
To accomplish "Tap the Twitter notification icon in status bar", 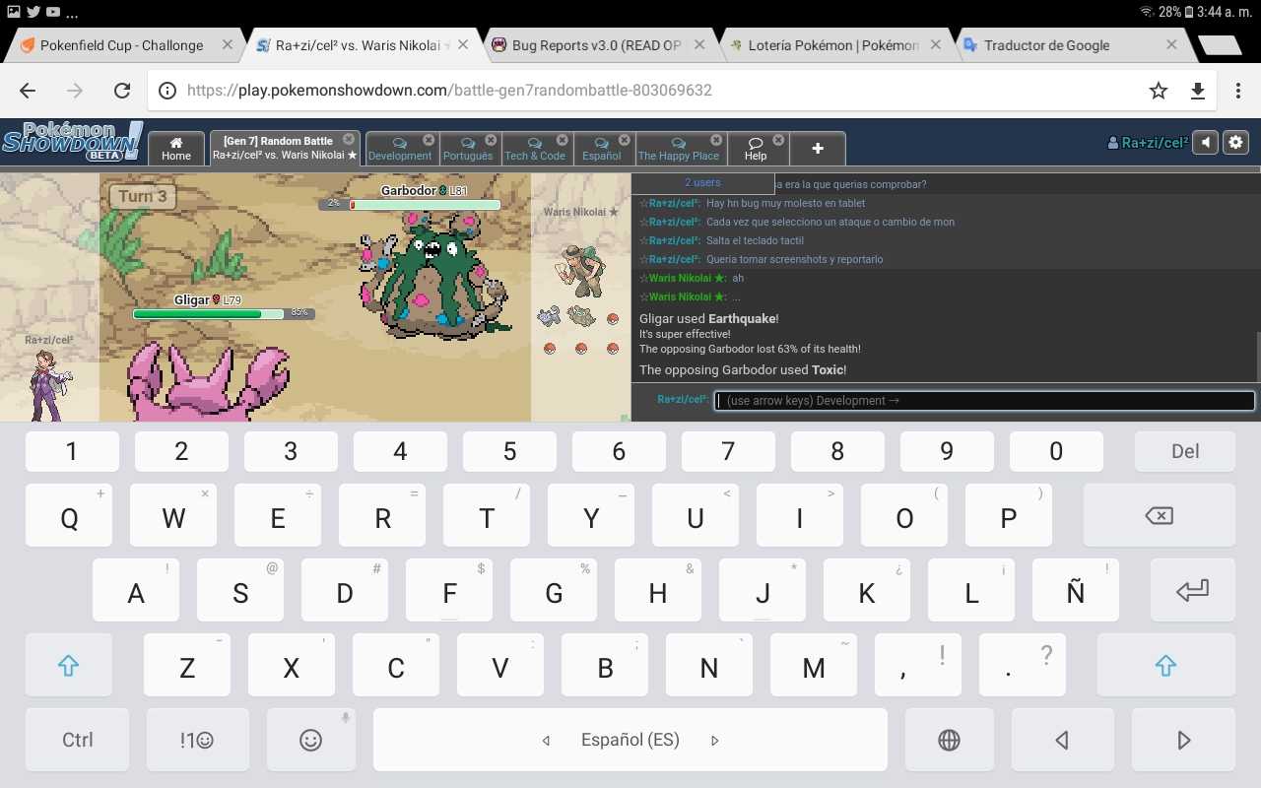I will pos(33,12).
